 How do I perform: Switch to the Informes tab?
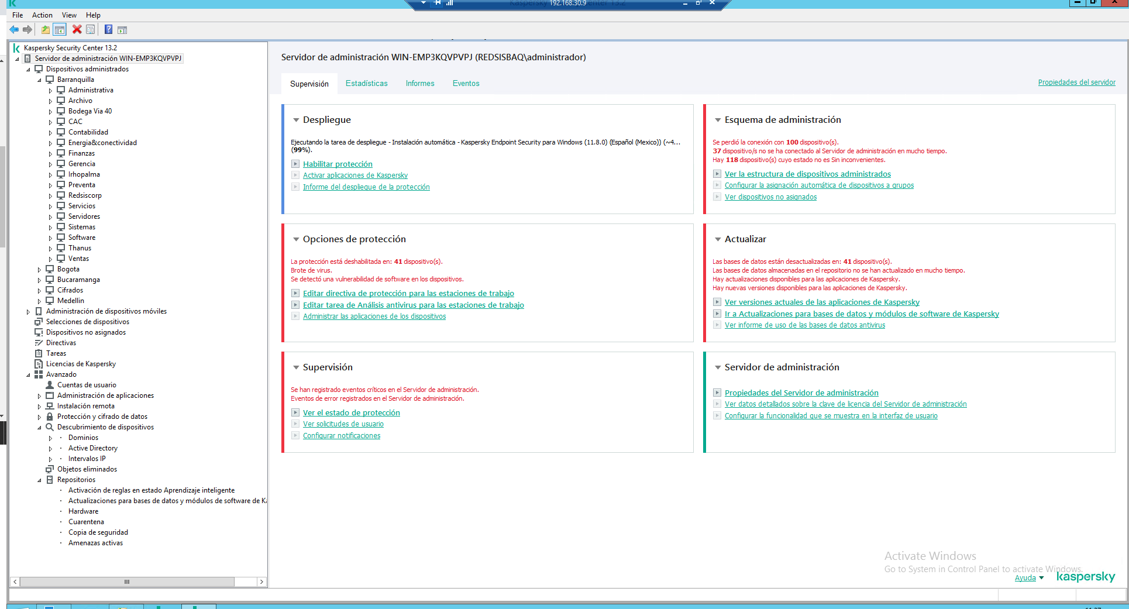click(420, 84)
